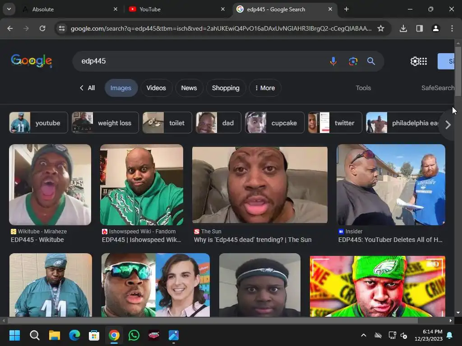Image resolution: width=462 pixels, height=346 pixels.
Task: Open File Explorer from the taskbar
Action: coord(55,335)
